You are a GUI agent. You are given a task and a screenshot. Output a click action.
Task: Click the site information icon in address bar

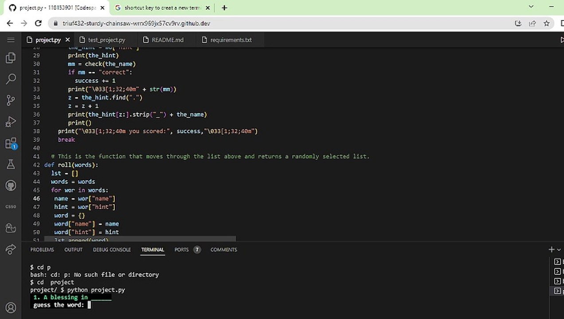pyautogui.click(x=55, y=23)
